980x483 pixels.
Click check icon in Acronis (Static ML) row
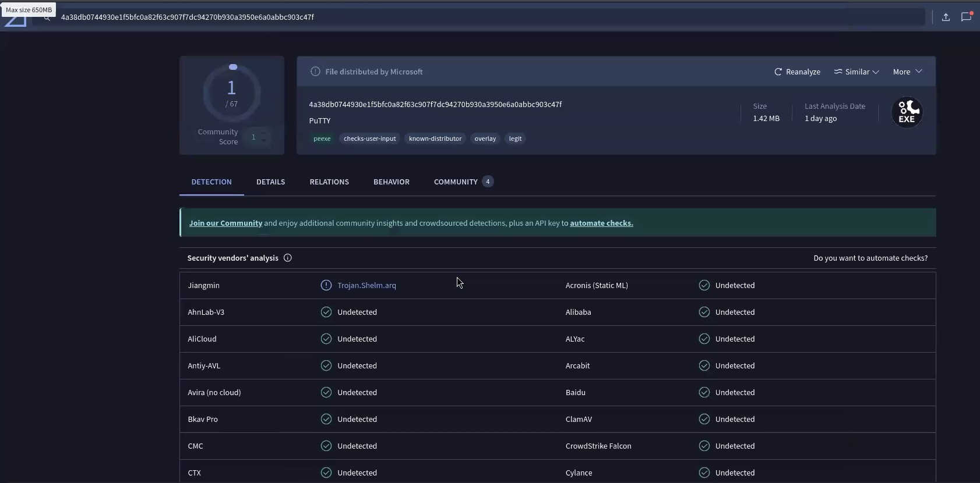pos(704,285)
